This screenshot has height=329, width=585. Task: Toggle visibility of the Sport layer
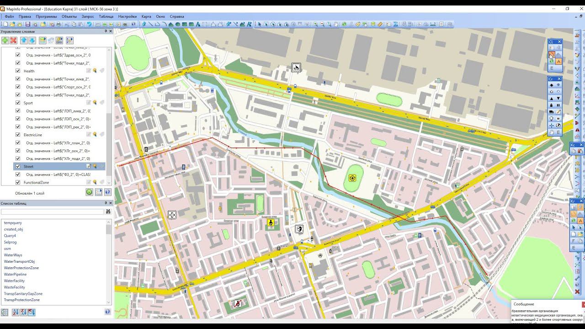pyautogui.click(x=18, y=103)
